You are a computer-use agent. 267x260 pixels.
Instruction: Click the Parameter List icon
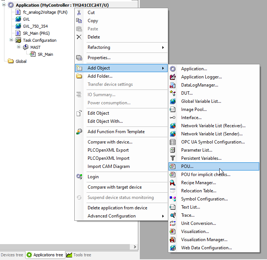pyautogui.click(x=173, y=150)
